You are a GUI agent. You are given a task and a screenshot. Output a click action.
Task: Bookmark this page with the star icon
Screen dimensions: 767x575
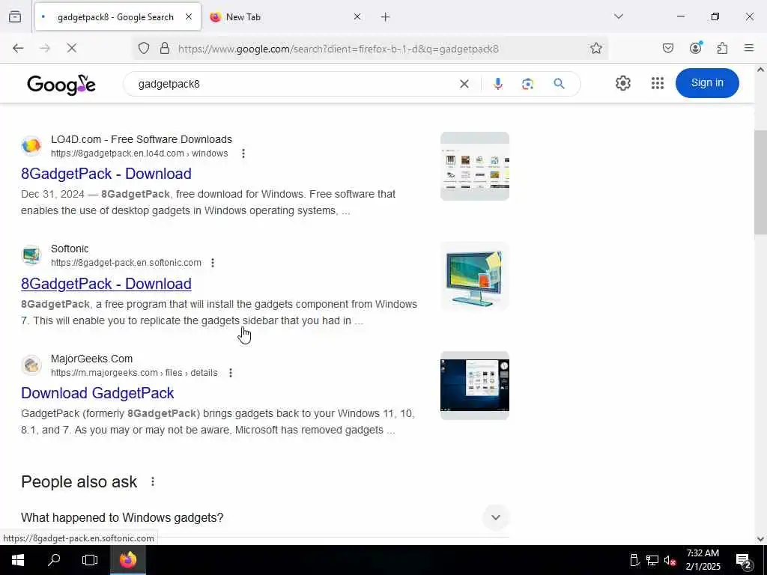[595, 48]
